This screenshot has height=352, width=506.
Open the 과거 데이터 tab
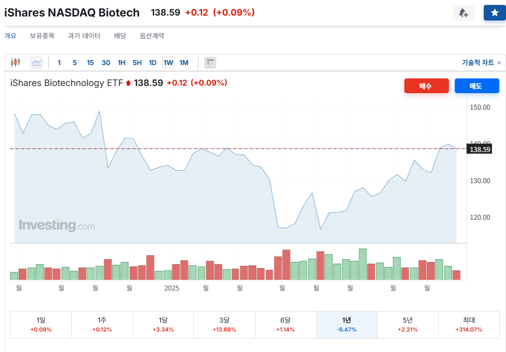point(84,36)
